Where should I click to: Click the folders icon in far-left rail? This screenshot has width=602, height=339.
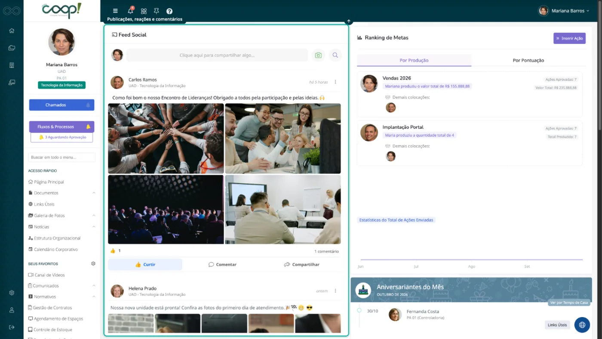tap(12, 48)
